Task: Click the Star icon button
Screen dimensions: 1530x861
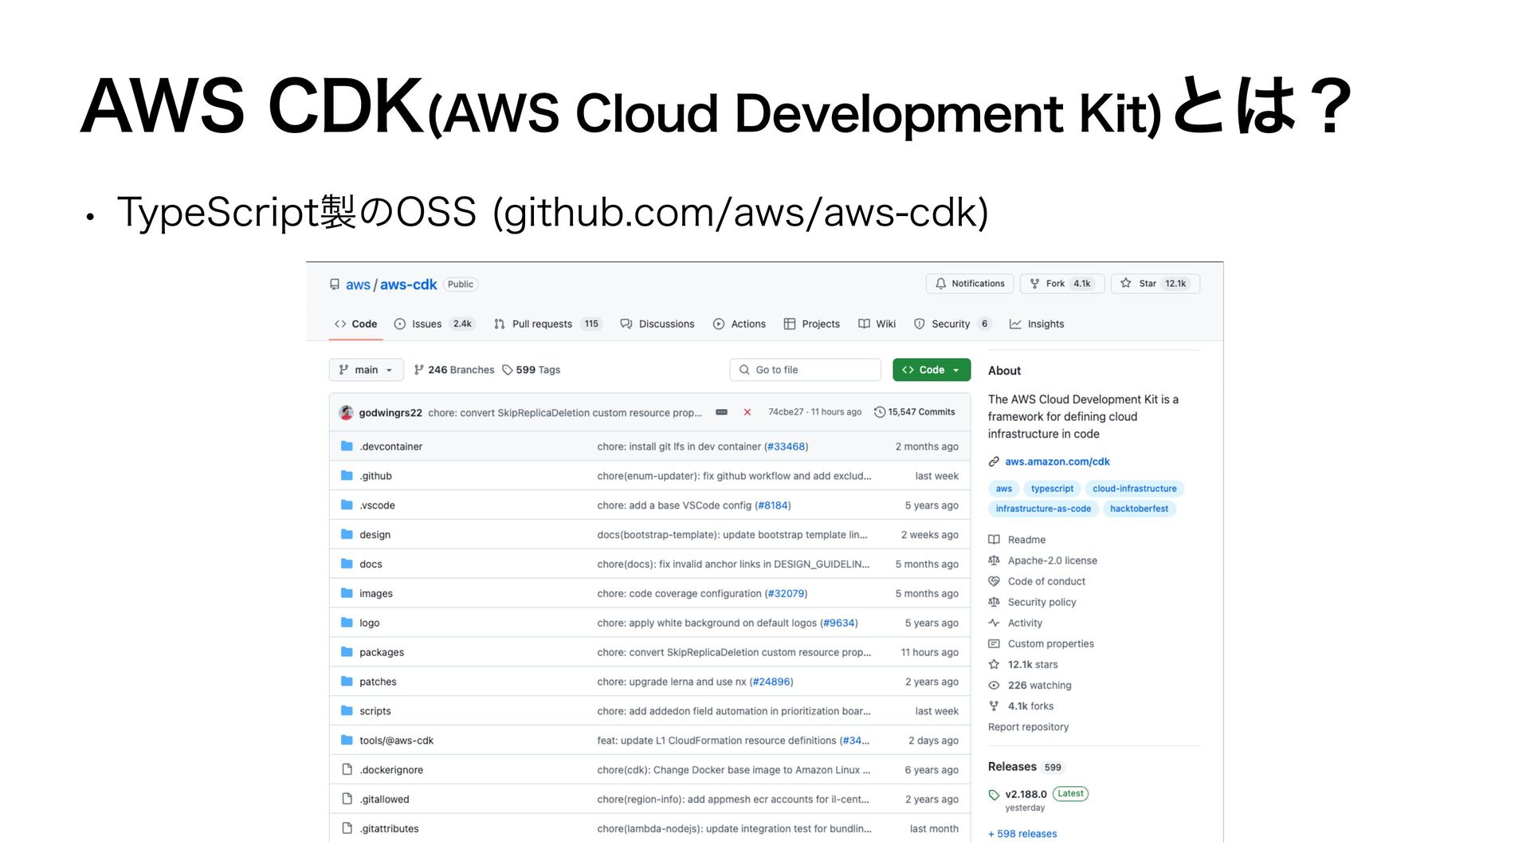Action: pyautogui.click(x=1126, y=284)
